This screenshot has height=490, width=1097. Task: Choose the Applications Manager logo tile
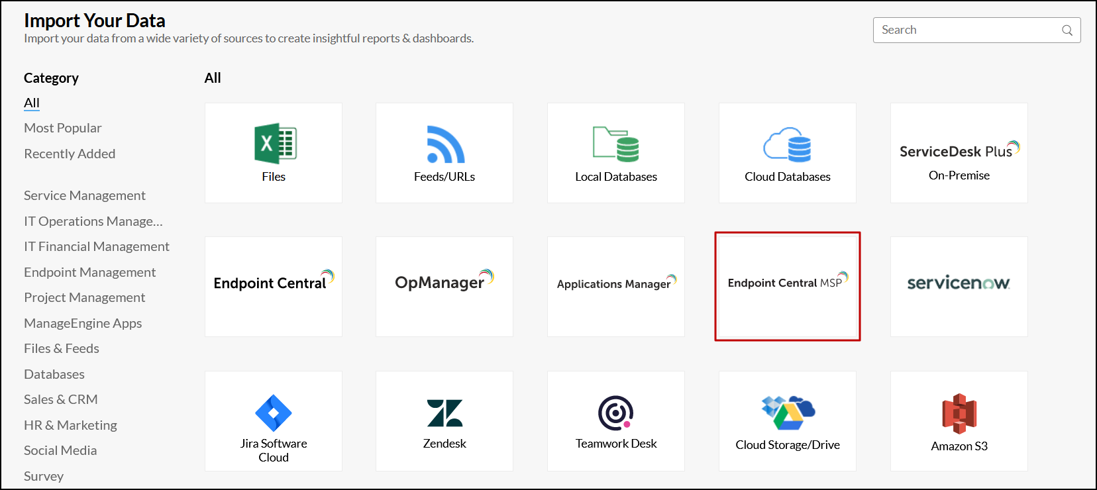[x=616, y=287]
